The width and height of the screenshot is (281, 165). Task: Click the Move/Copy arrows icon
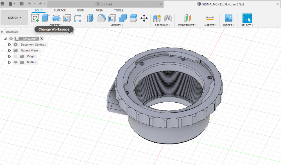(144, 18)
